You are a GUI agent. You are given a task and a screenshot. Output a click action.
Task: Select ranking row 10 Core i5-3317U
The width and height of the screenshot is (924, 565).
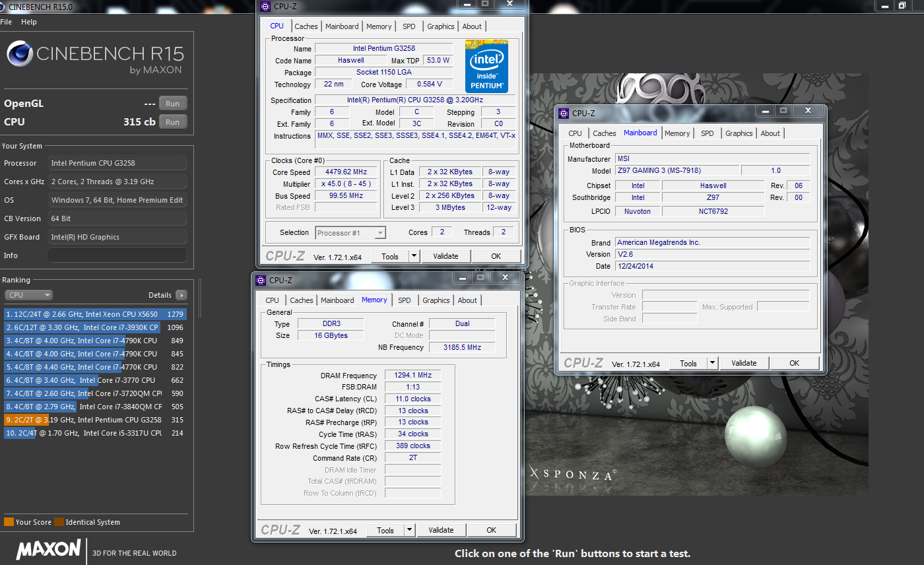pos(96,433)
